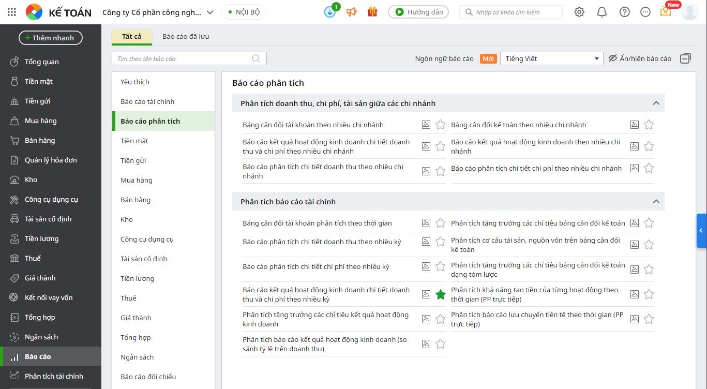Screen dimensions: 707x389
Task: Favorite Báo cáo phân tích chi tiết chi phí theo nhiều chi nhánh
Action: (649, 168)
